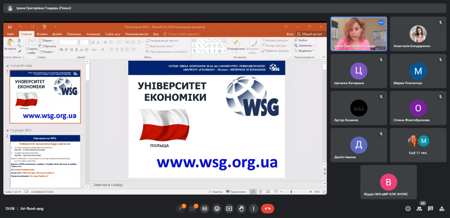
Task: Click the Заметки button in status bar
Action: [x=215, y=191]
